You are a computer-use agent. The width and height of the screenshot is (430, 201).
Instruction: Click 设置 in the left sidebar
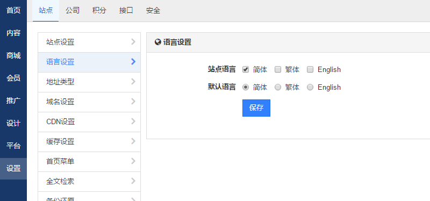coord(13,168)
